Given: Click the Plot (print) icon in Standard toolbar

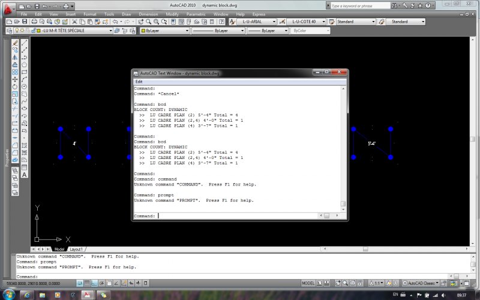Looking at the screenshot, I should pyautogui.click(x=34, y=22).
